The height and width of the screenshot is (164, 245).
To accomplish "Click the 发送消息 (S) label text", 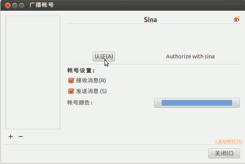I will [x=91, y=91].
